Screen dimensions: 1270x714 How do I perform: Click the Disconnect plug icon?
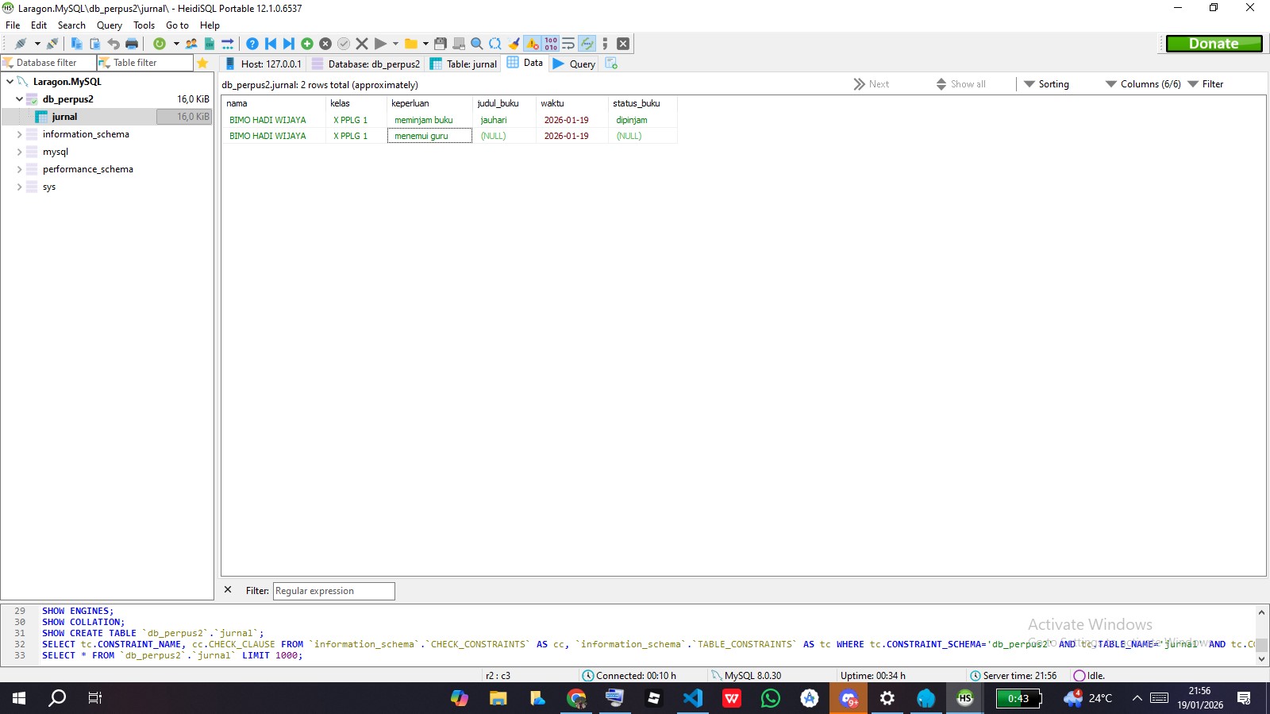pyautogui.click(x=52, y=44)
